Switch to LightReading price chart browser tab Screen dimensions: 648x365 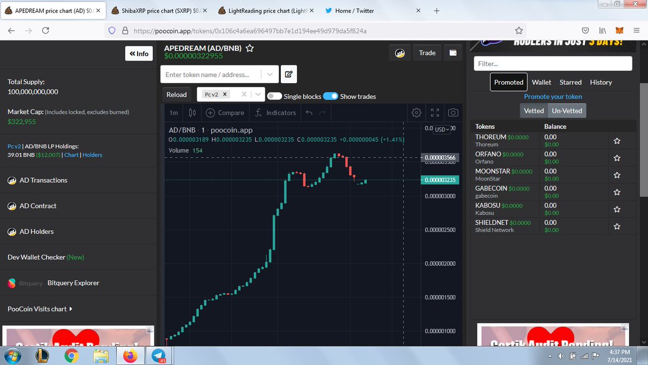click(x=266, y=10)
